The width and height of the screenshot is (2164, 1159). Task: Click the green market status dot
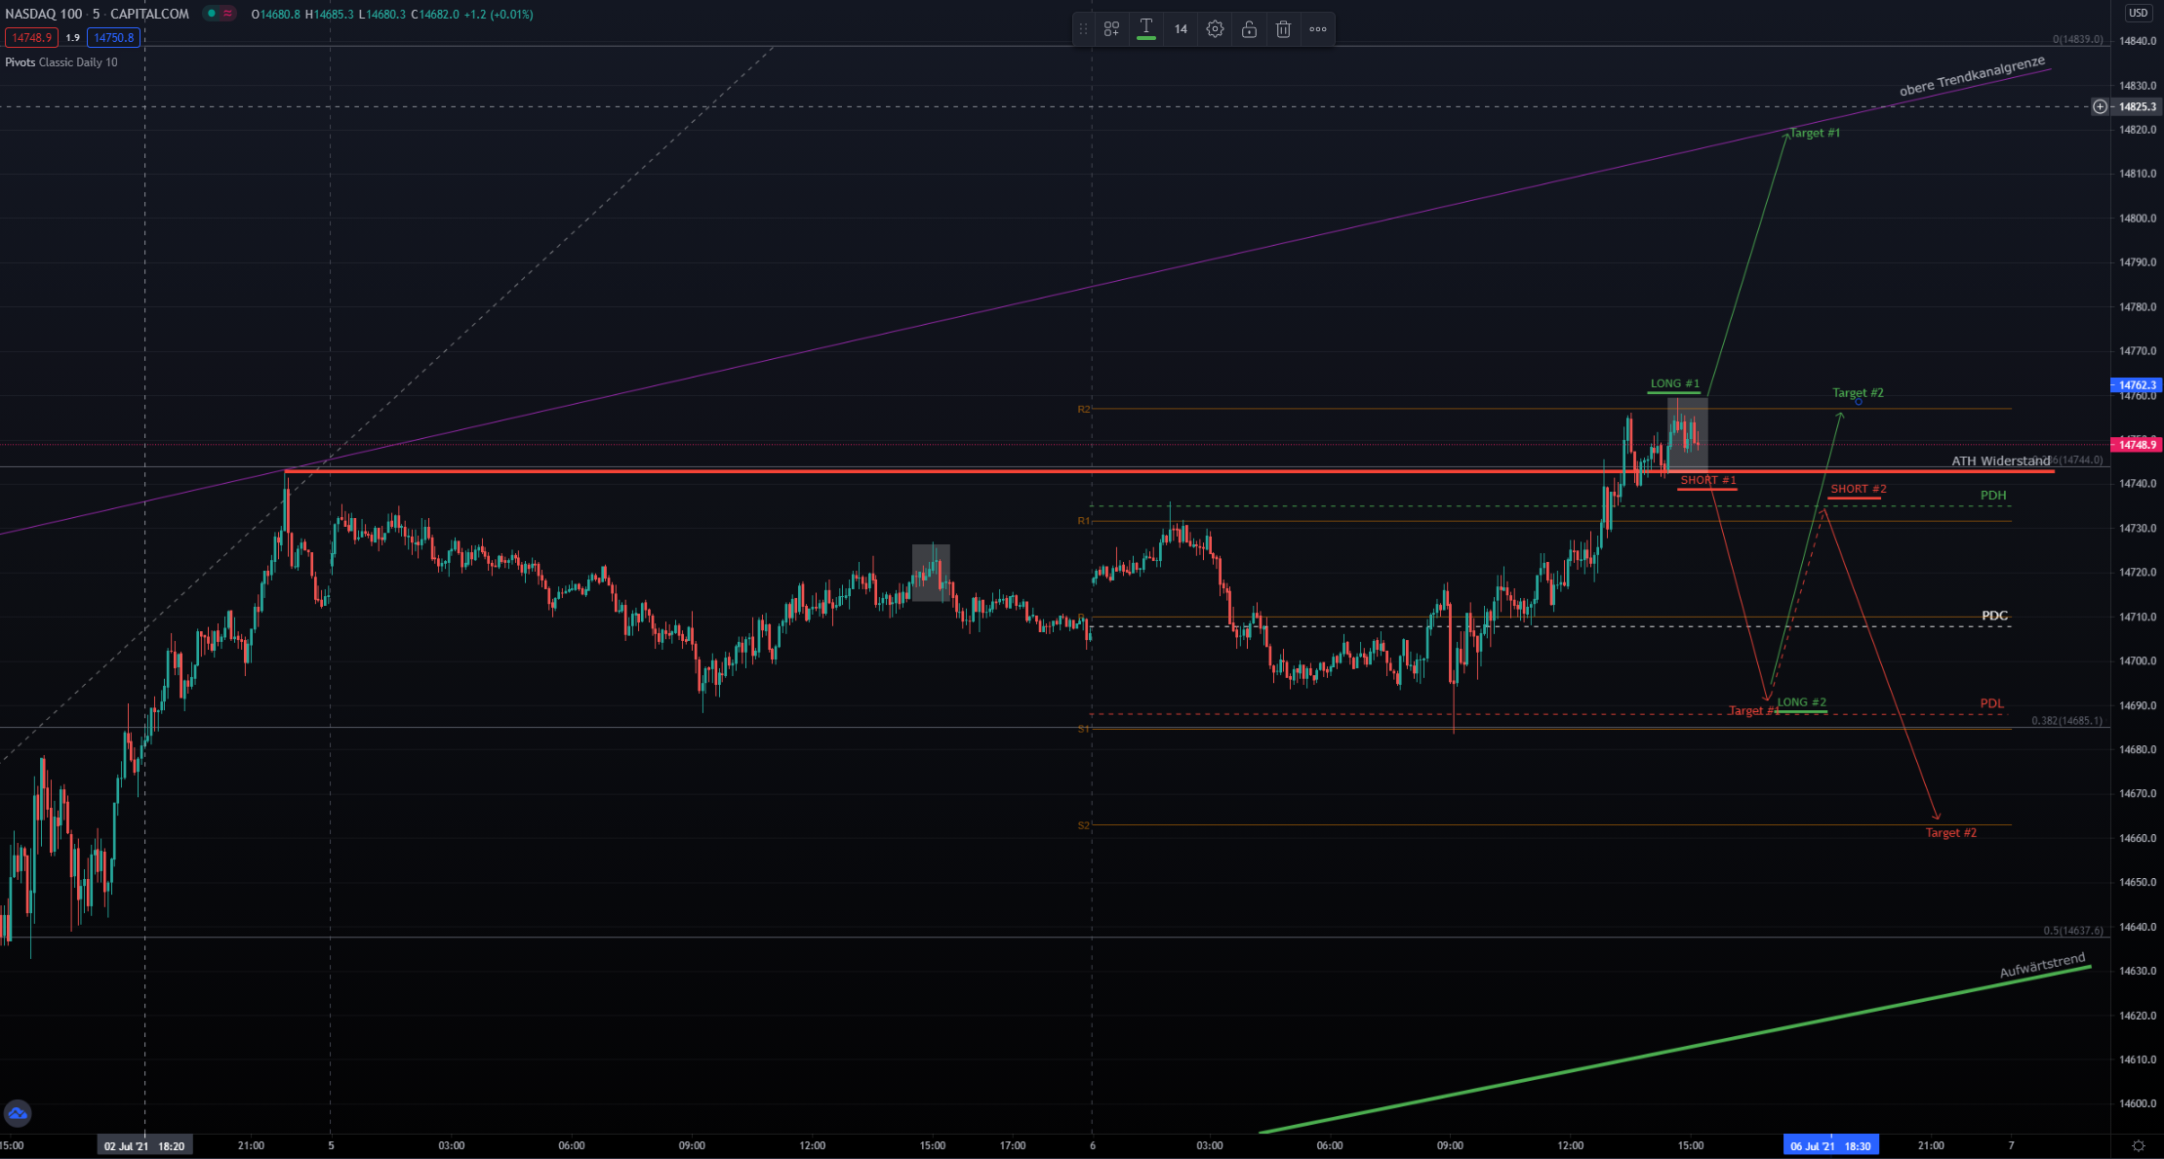[211, 14]
